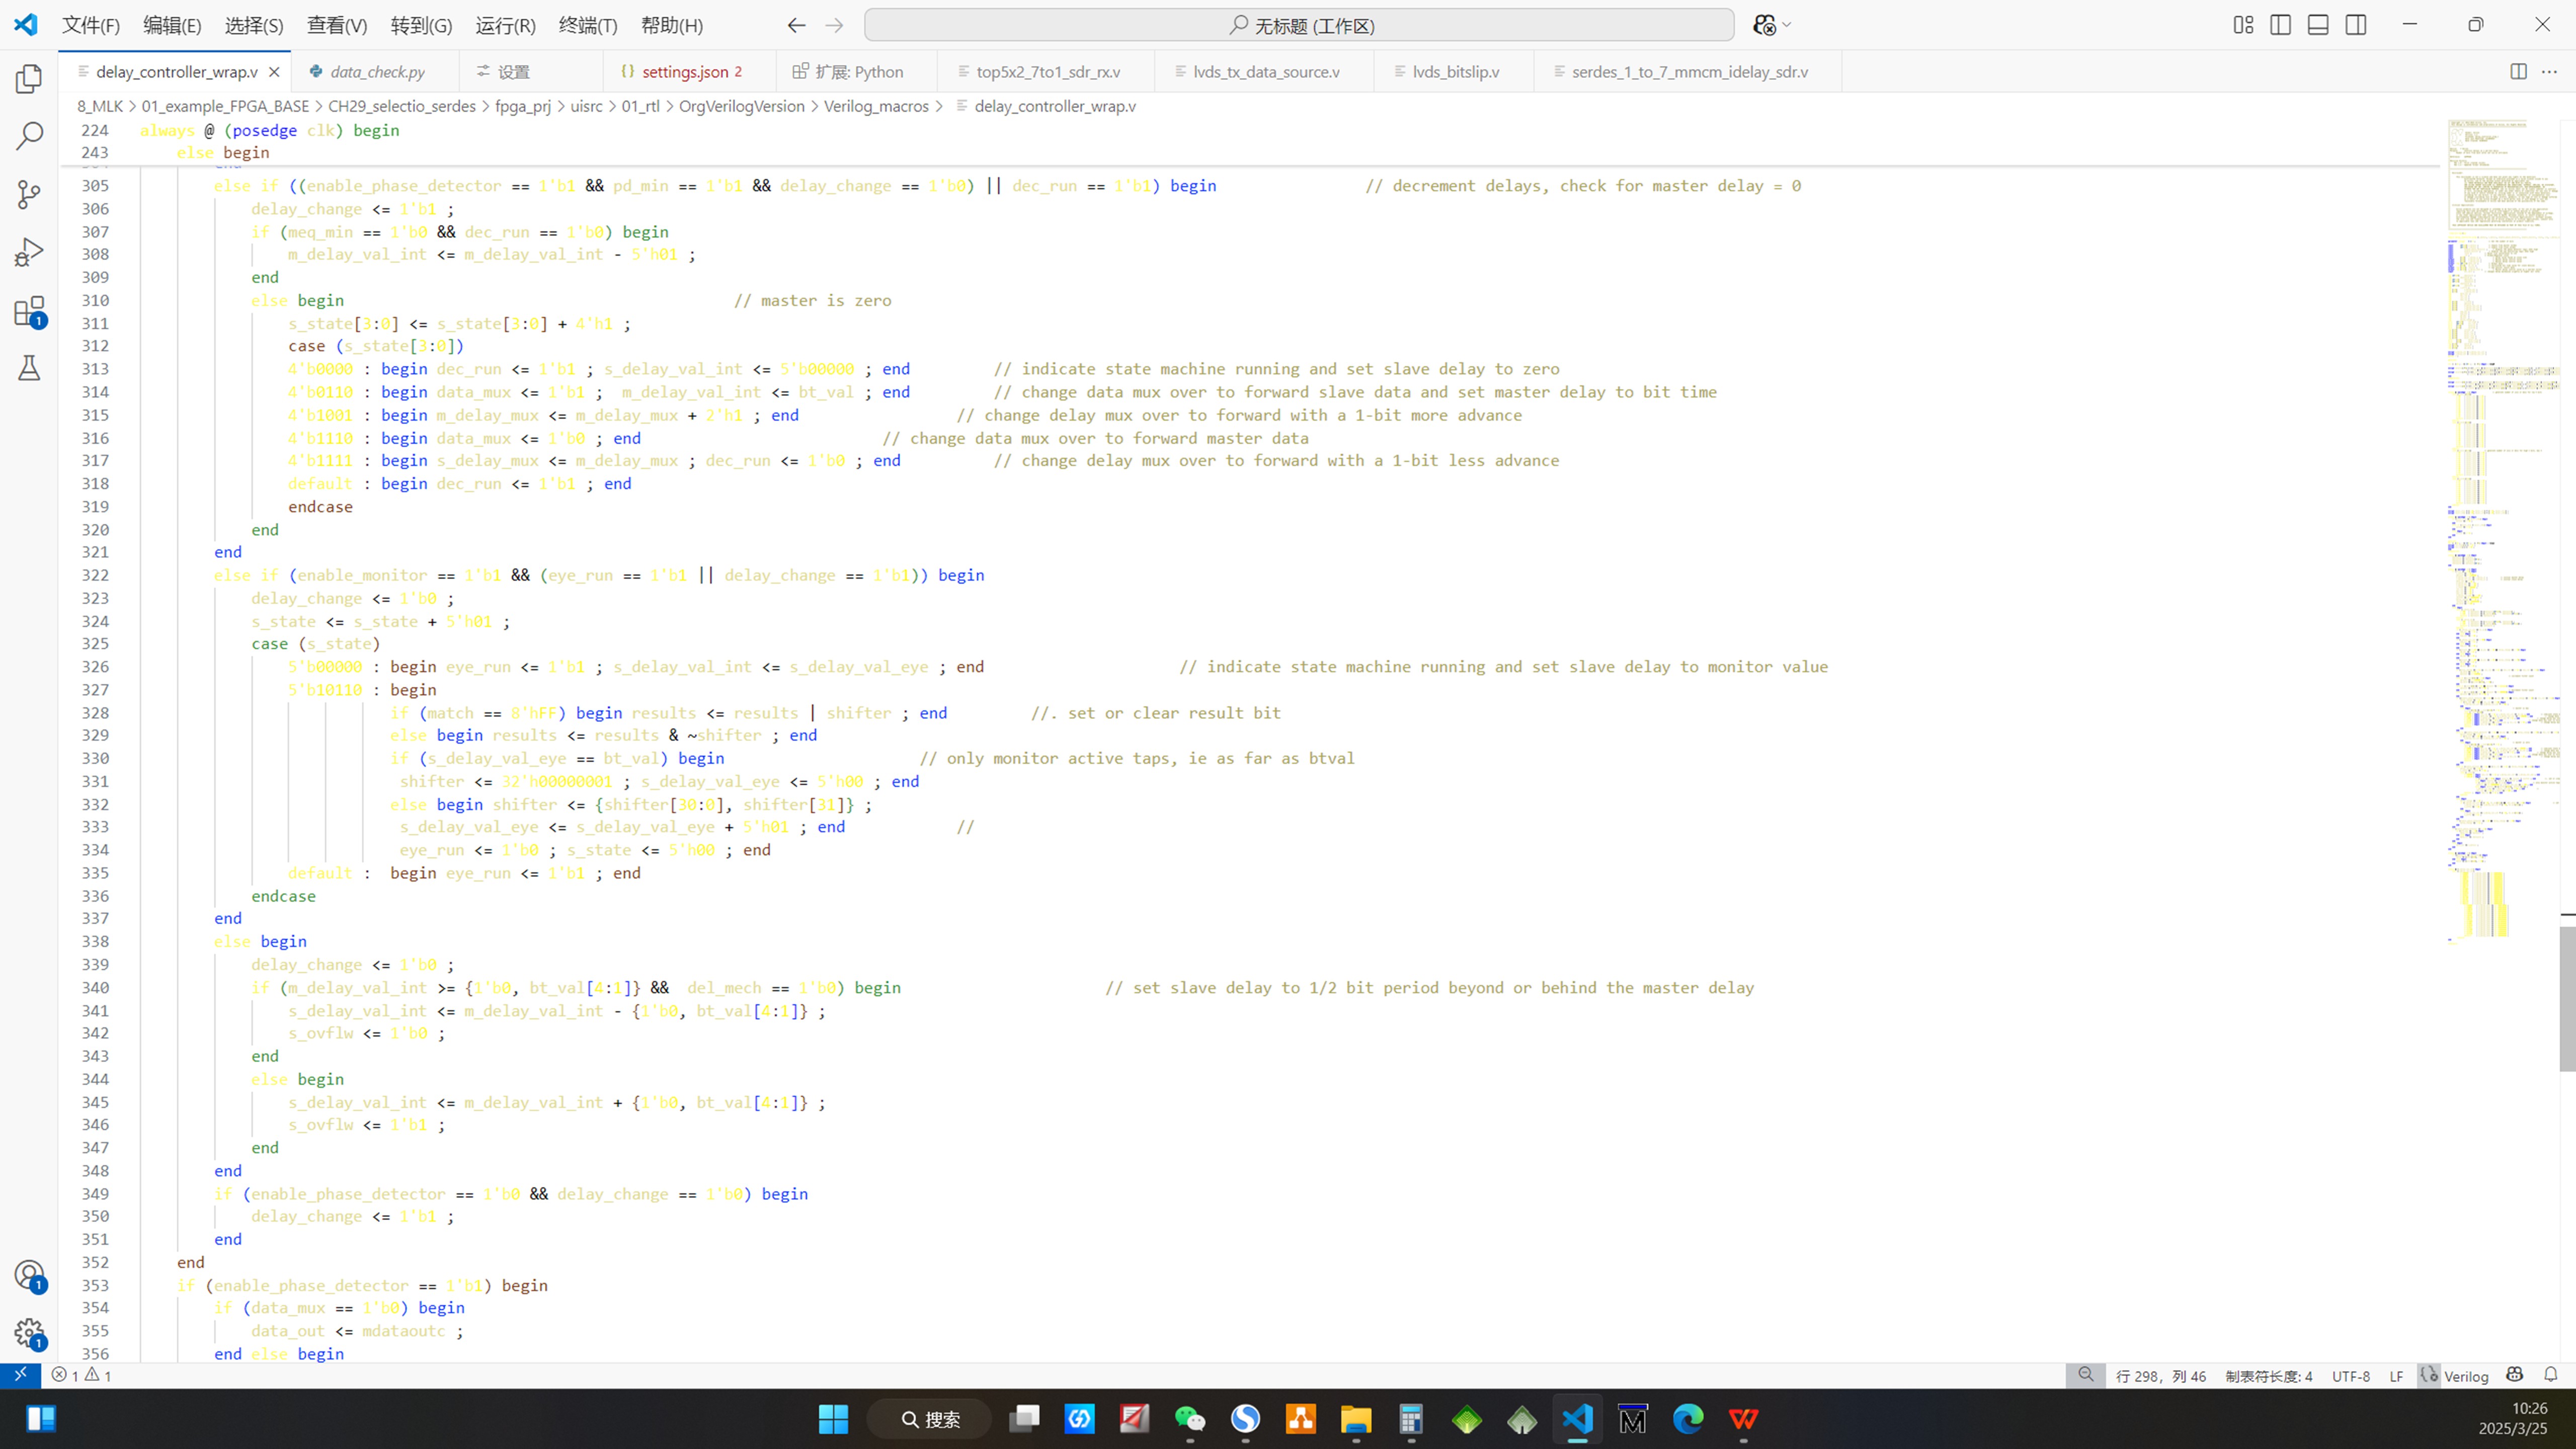This screenshot has width=2576, height=1449.
Task: Toggle the secondary side bar layout
Action: (2356, 25)
